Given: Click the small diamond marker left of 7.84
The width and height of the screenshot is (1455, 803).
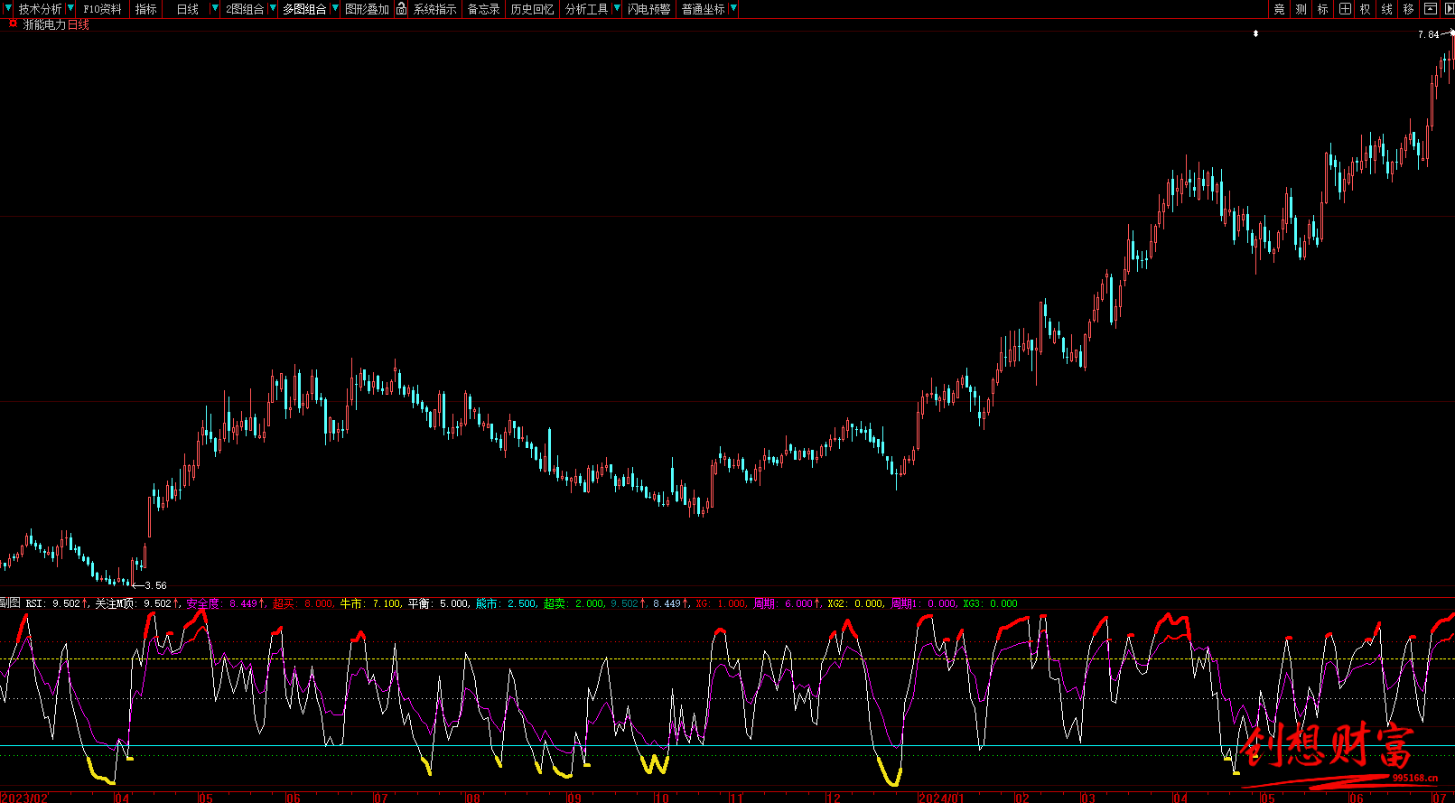Looking at the screenshot, I should [x=1255, y=34].
